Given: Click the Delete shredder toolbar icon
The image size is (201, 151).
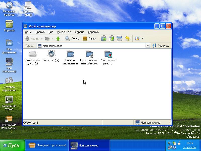Looking at the screenshot, I should pos(119,39).
